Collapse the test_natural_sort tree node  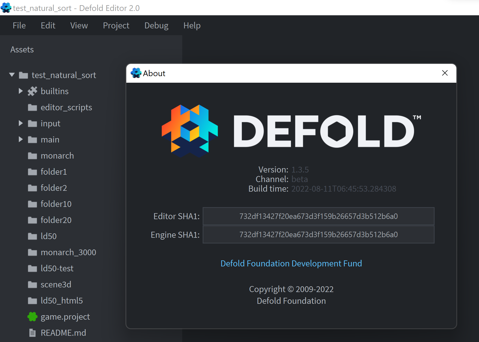11,75
